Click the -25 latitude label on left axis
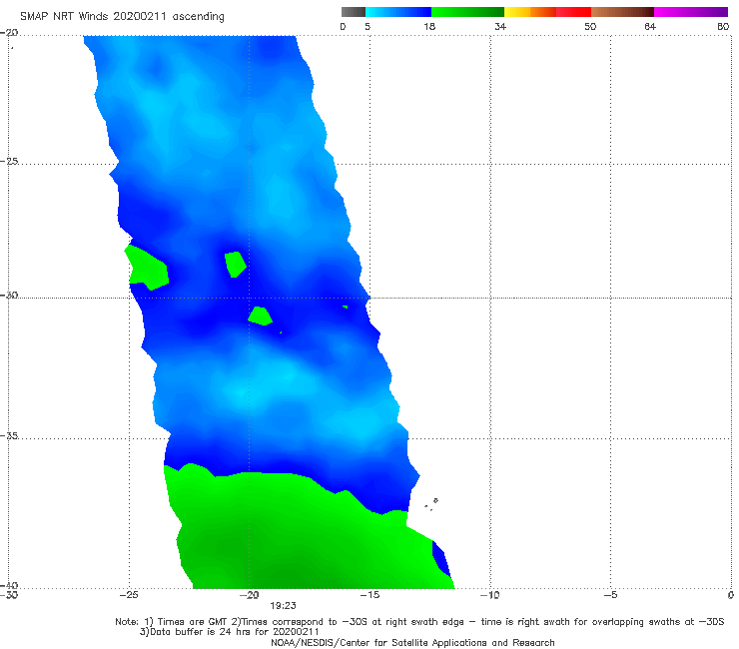This screenshot has width=739, height=649. pyautogui.click(x=9, y=161)
